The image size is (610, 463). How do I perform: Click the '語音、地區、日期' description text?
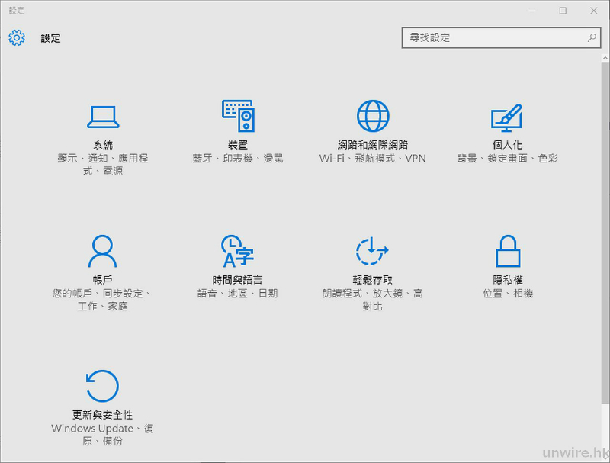[x=237, y=294]
